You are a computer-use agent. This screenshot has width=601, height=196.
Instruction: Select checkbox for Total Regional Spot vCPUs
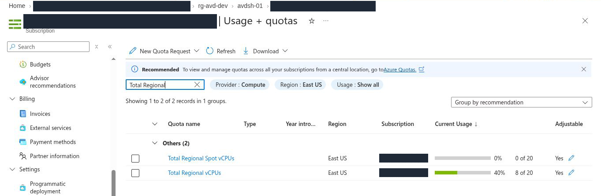(x=135, y=159)
